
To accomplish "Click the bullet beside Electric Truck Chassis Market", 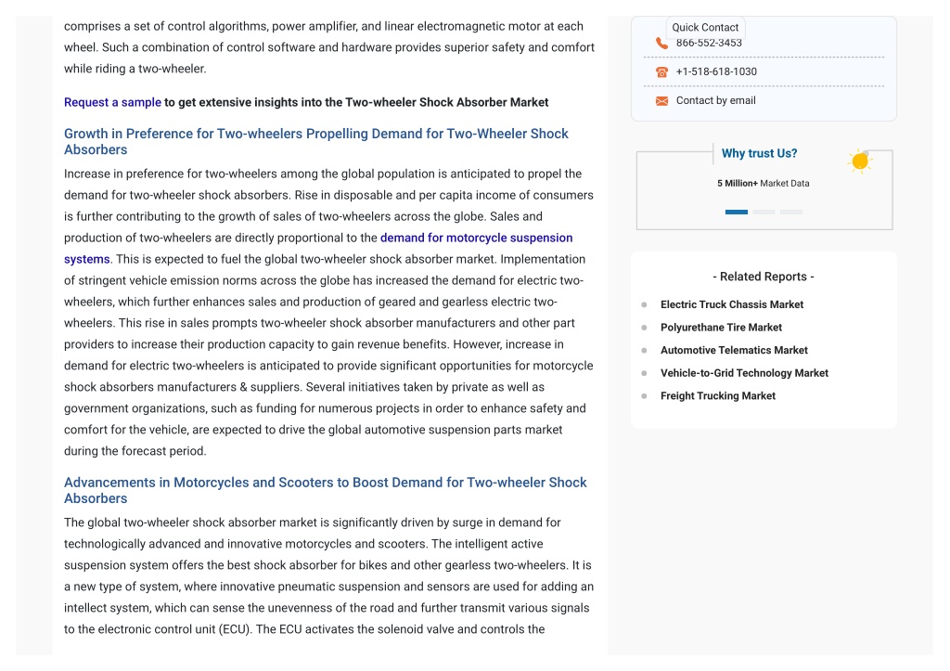I will pos(644,305).
